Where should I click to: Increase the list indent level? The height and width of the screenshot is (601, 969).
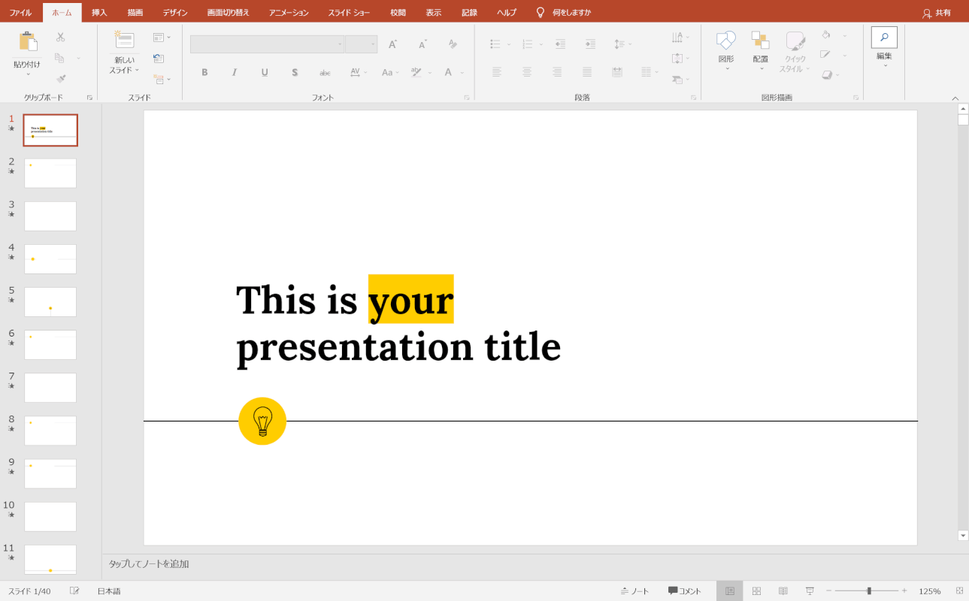pos(590,44)
